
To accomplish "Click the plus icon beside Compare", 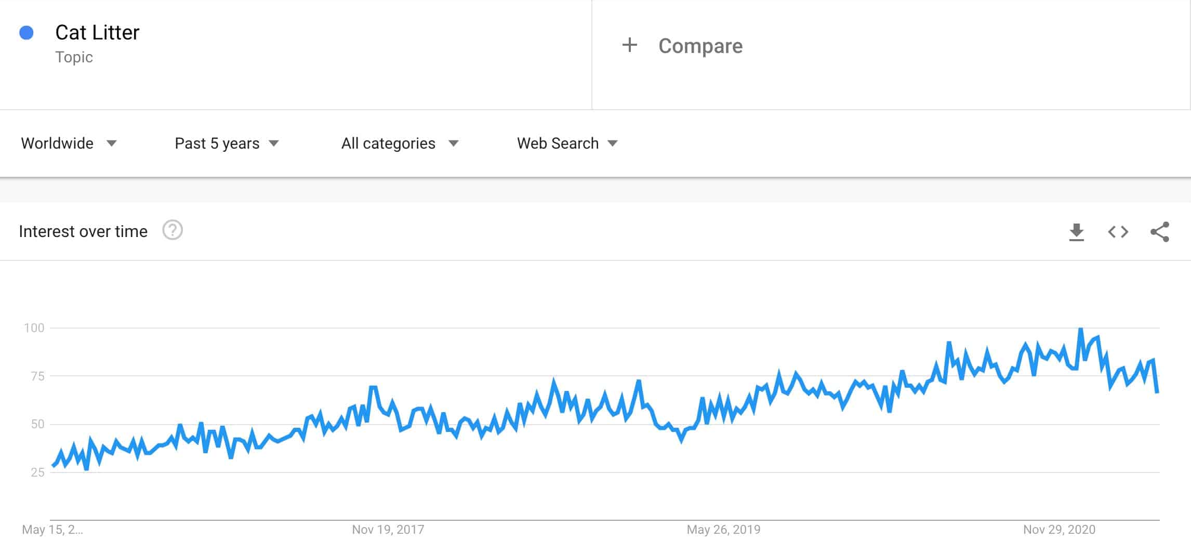I will tap(629, 45).
